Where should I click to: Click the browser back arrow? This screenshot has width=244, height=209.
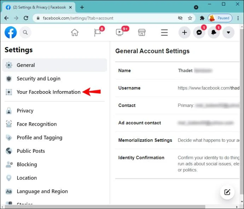tap(6, 18)
